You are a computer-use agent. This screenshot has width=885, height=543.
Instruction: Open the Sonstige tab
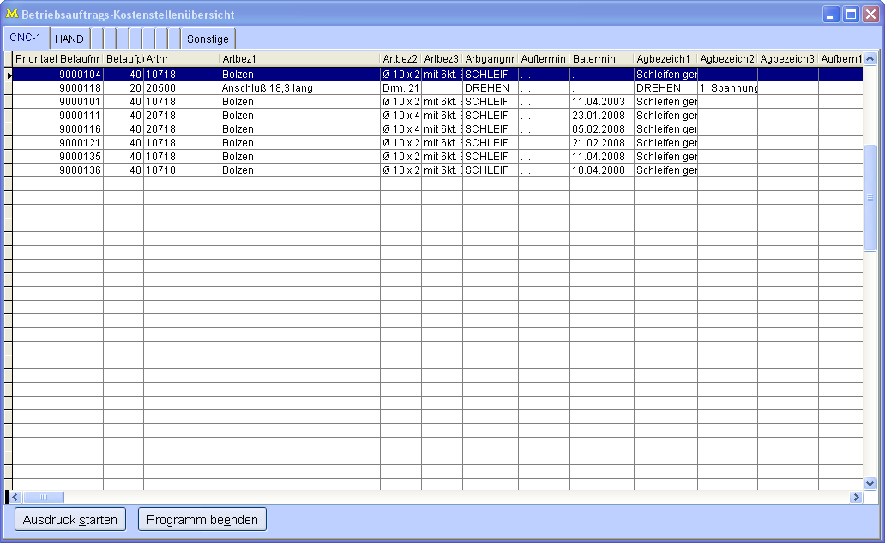(208, 39)
